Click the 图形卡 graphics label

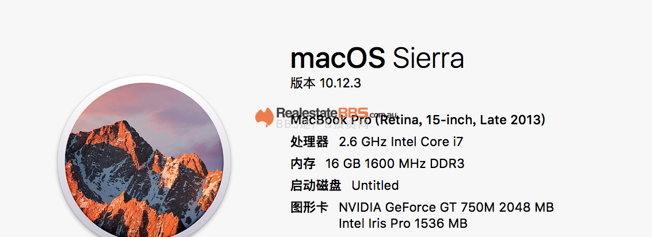pyautogui.click(x=309, y=207)
